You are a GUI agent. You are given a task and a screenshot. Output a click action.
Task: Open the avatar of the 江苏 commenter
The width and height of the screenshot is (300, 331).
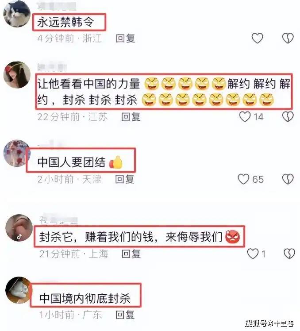click(17, 74)
